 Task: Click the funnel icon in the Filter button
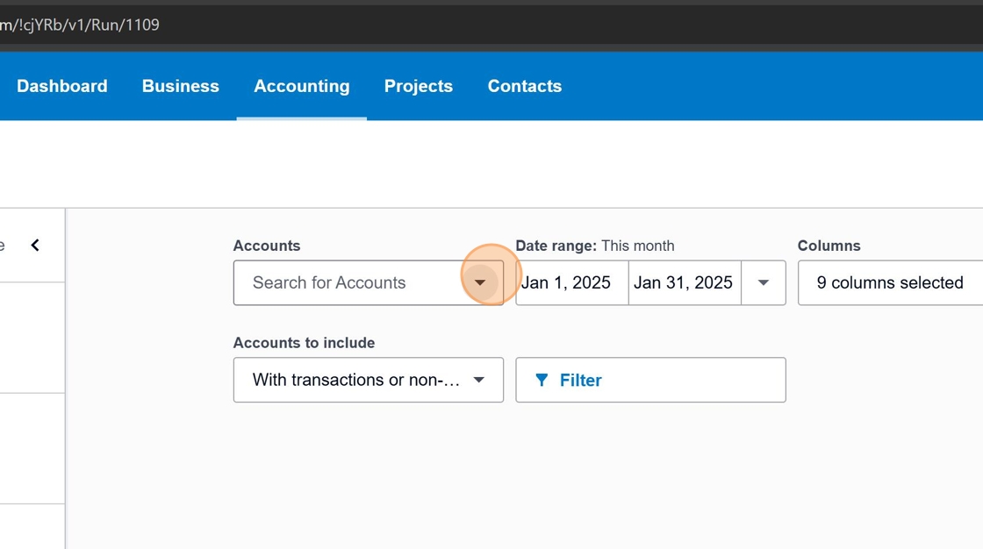(542, 380)
